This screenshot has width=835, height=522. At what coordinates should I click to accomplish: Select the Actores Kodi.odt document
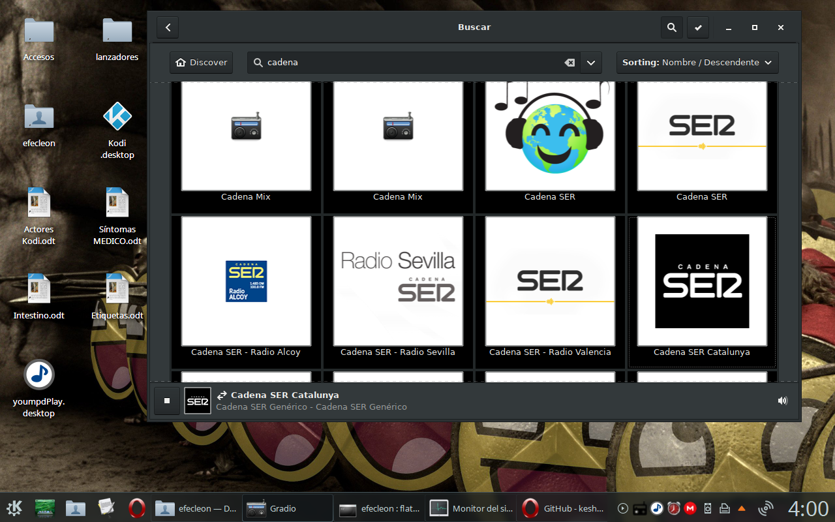click(x=39, y=217)
